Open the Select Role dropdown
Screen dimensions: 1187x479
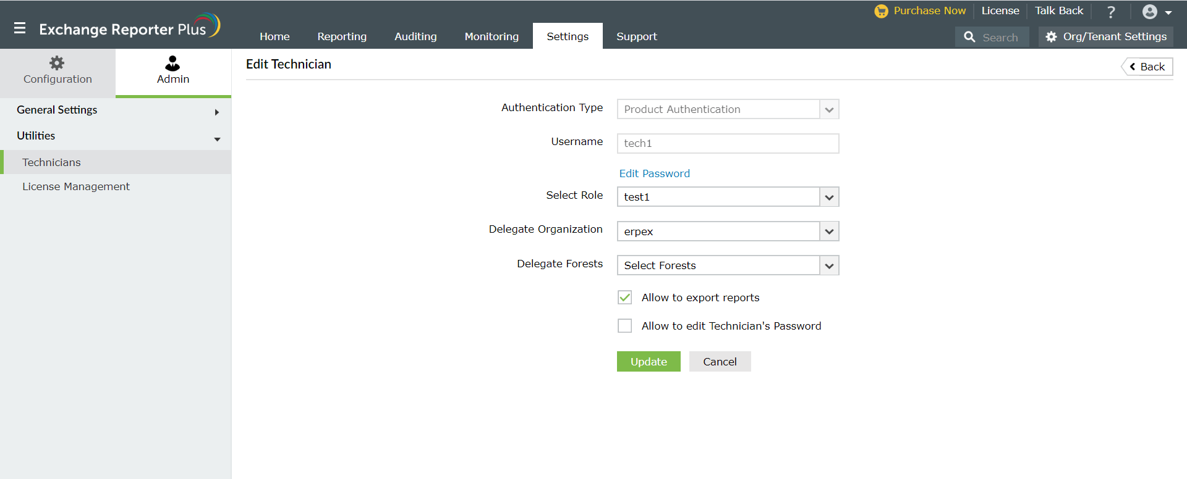[829, 197]
